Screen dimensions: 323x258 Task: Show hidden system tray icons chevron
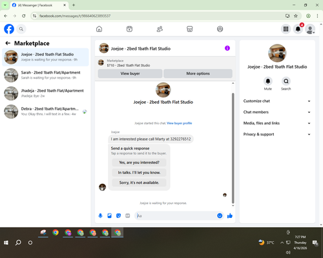[282, 243]
